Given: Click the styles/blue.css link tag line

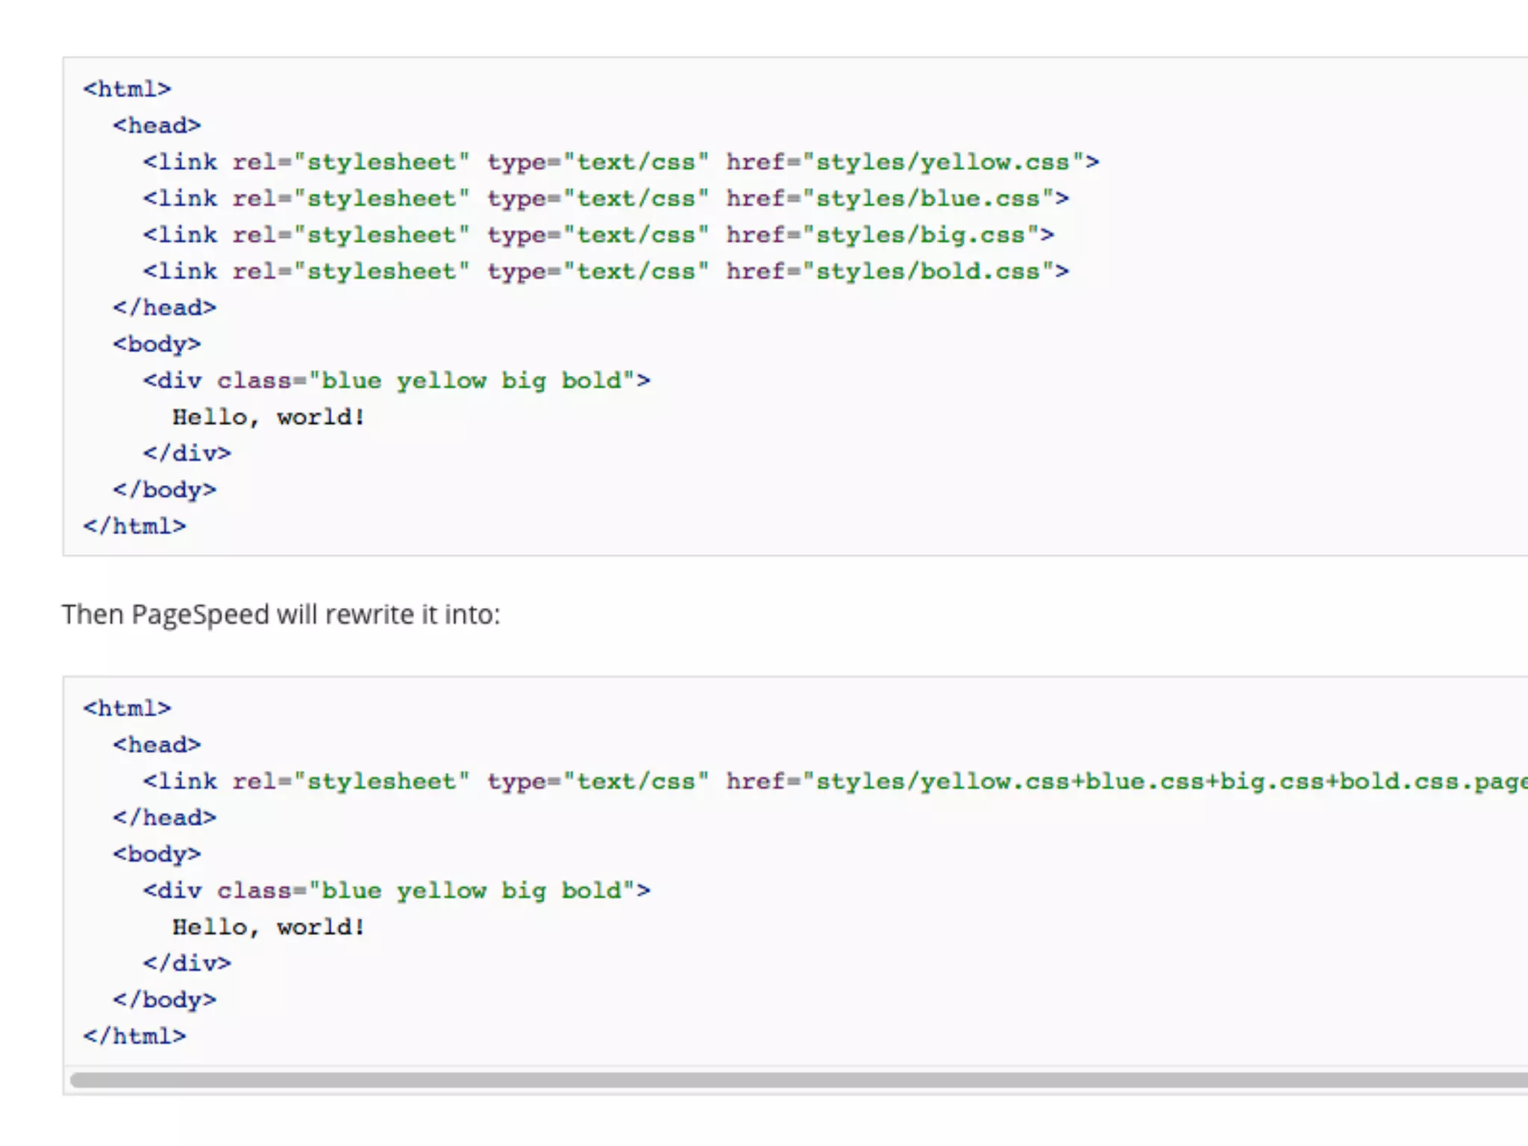Looking at the screenshot, I should [606, 198].
